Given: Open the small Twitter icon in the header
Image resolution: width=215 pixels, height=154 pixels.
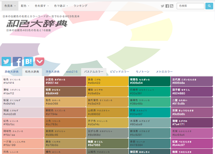Looking at the screenshot, I should pos(162,6).
